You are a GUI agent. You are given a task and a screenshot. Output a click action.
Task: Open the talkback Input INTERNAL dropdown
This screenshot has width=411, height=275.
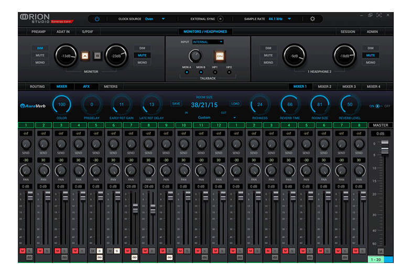[x=208, y=42]
